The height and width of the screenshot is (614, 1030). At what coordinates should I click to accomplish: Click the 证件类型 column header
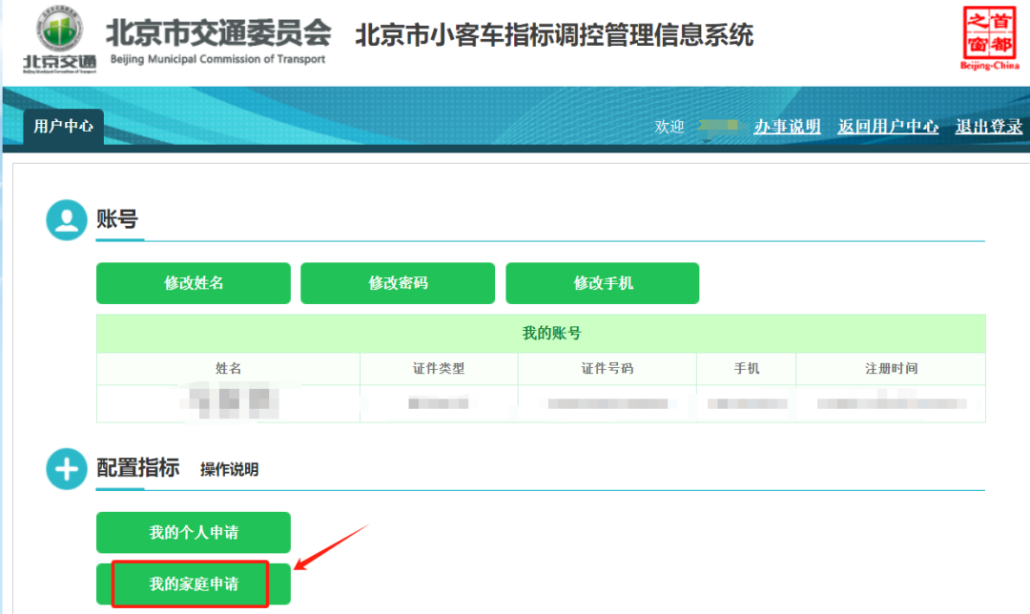tap(439, 368)
